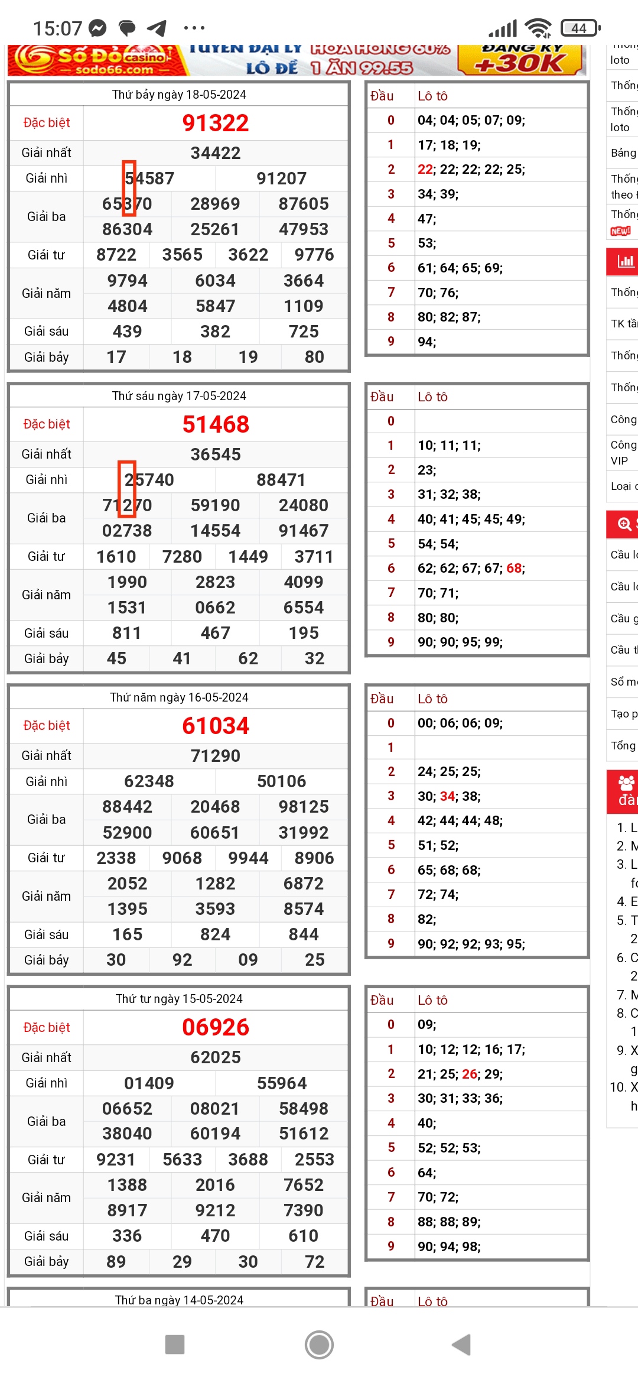Select header Thứ sáu ngày 17-05-2024
The image size is (638, 1383).
179,396
